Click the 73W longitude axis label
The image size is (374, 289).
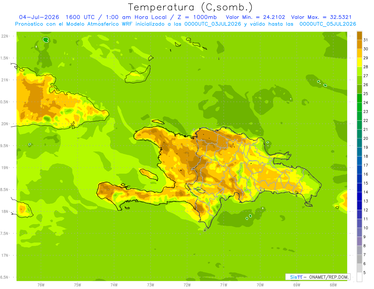pyautogui.click(x=150, y=285)
